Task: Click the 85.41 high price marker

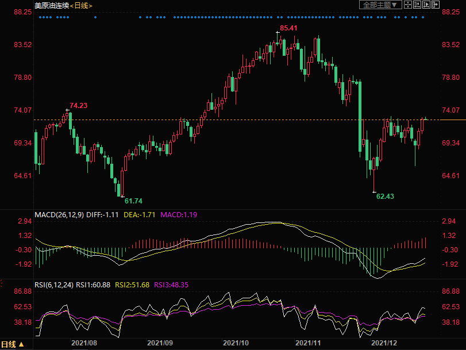Action: coord(288,28)
